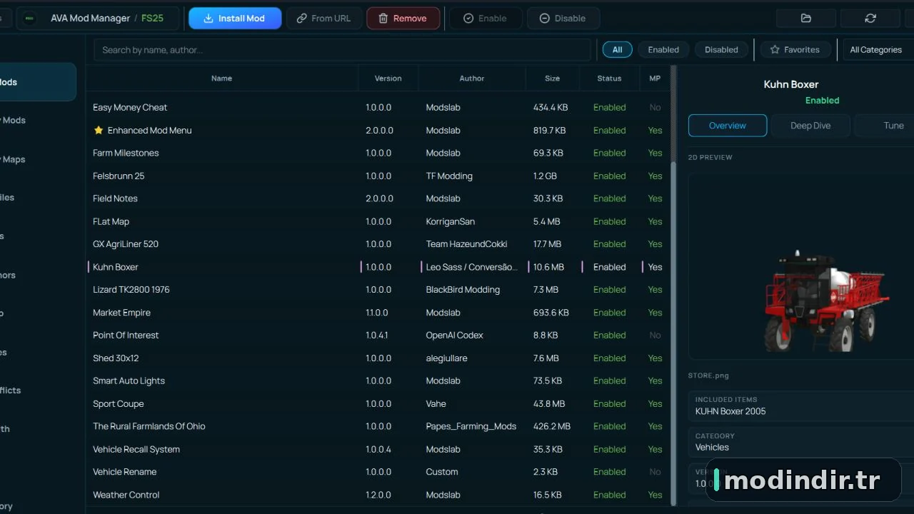Select the Smart Auto Lights mod
This screenshot has height=514, width=914.
129,381
